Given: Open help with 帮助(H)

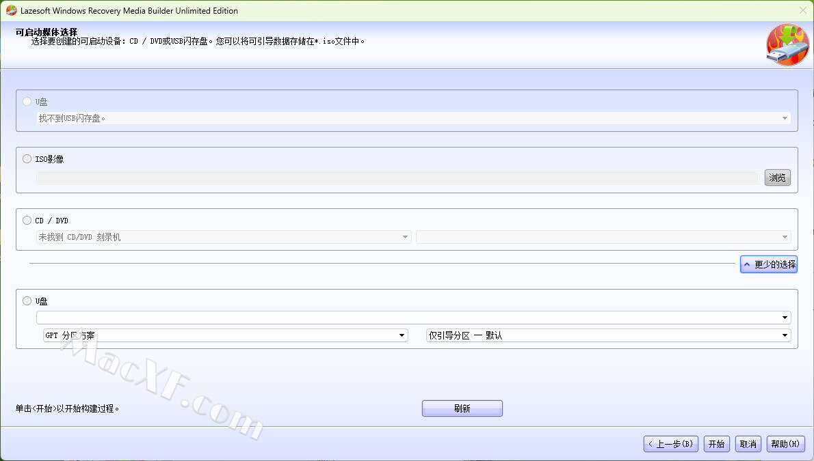Looking at the screenshot, I should click(x=785, y=444).
